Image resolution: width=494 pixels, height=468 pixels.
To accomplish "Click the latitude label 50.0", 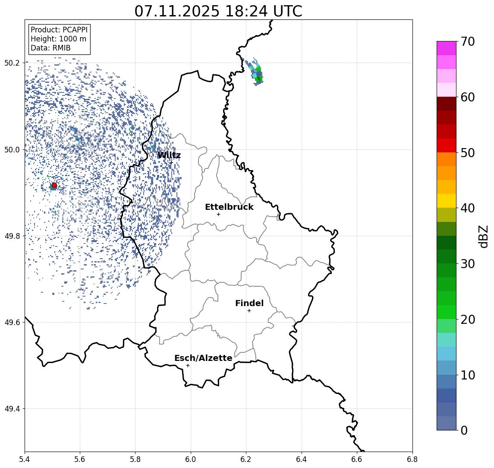I will point(12,149).
